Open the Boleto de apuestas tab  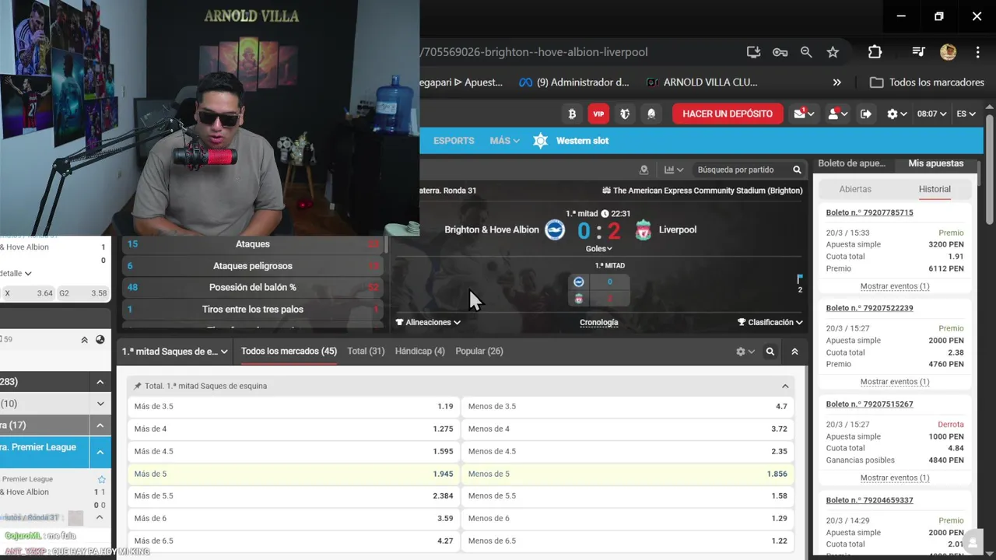[x=852, y=163]
